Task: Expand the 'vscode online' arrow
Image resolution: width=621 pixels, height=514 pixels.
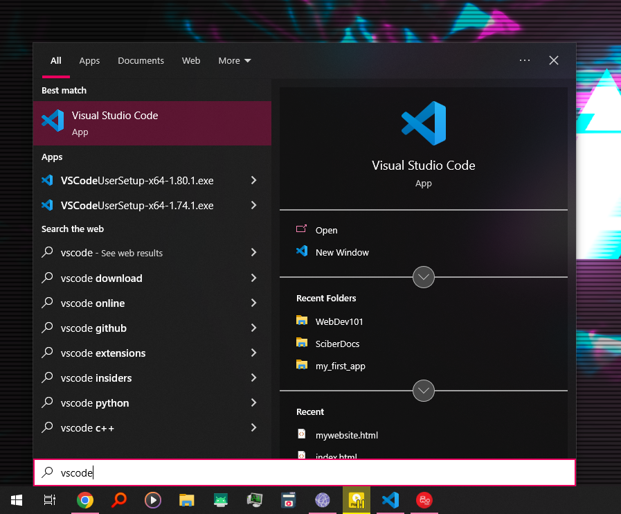Action: tap(254, 303)
